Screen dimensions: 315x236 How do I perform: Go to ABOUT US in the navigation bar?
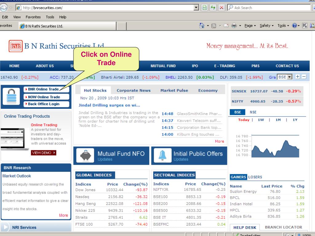coord(45,66)
